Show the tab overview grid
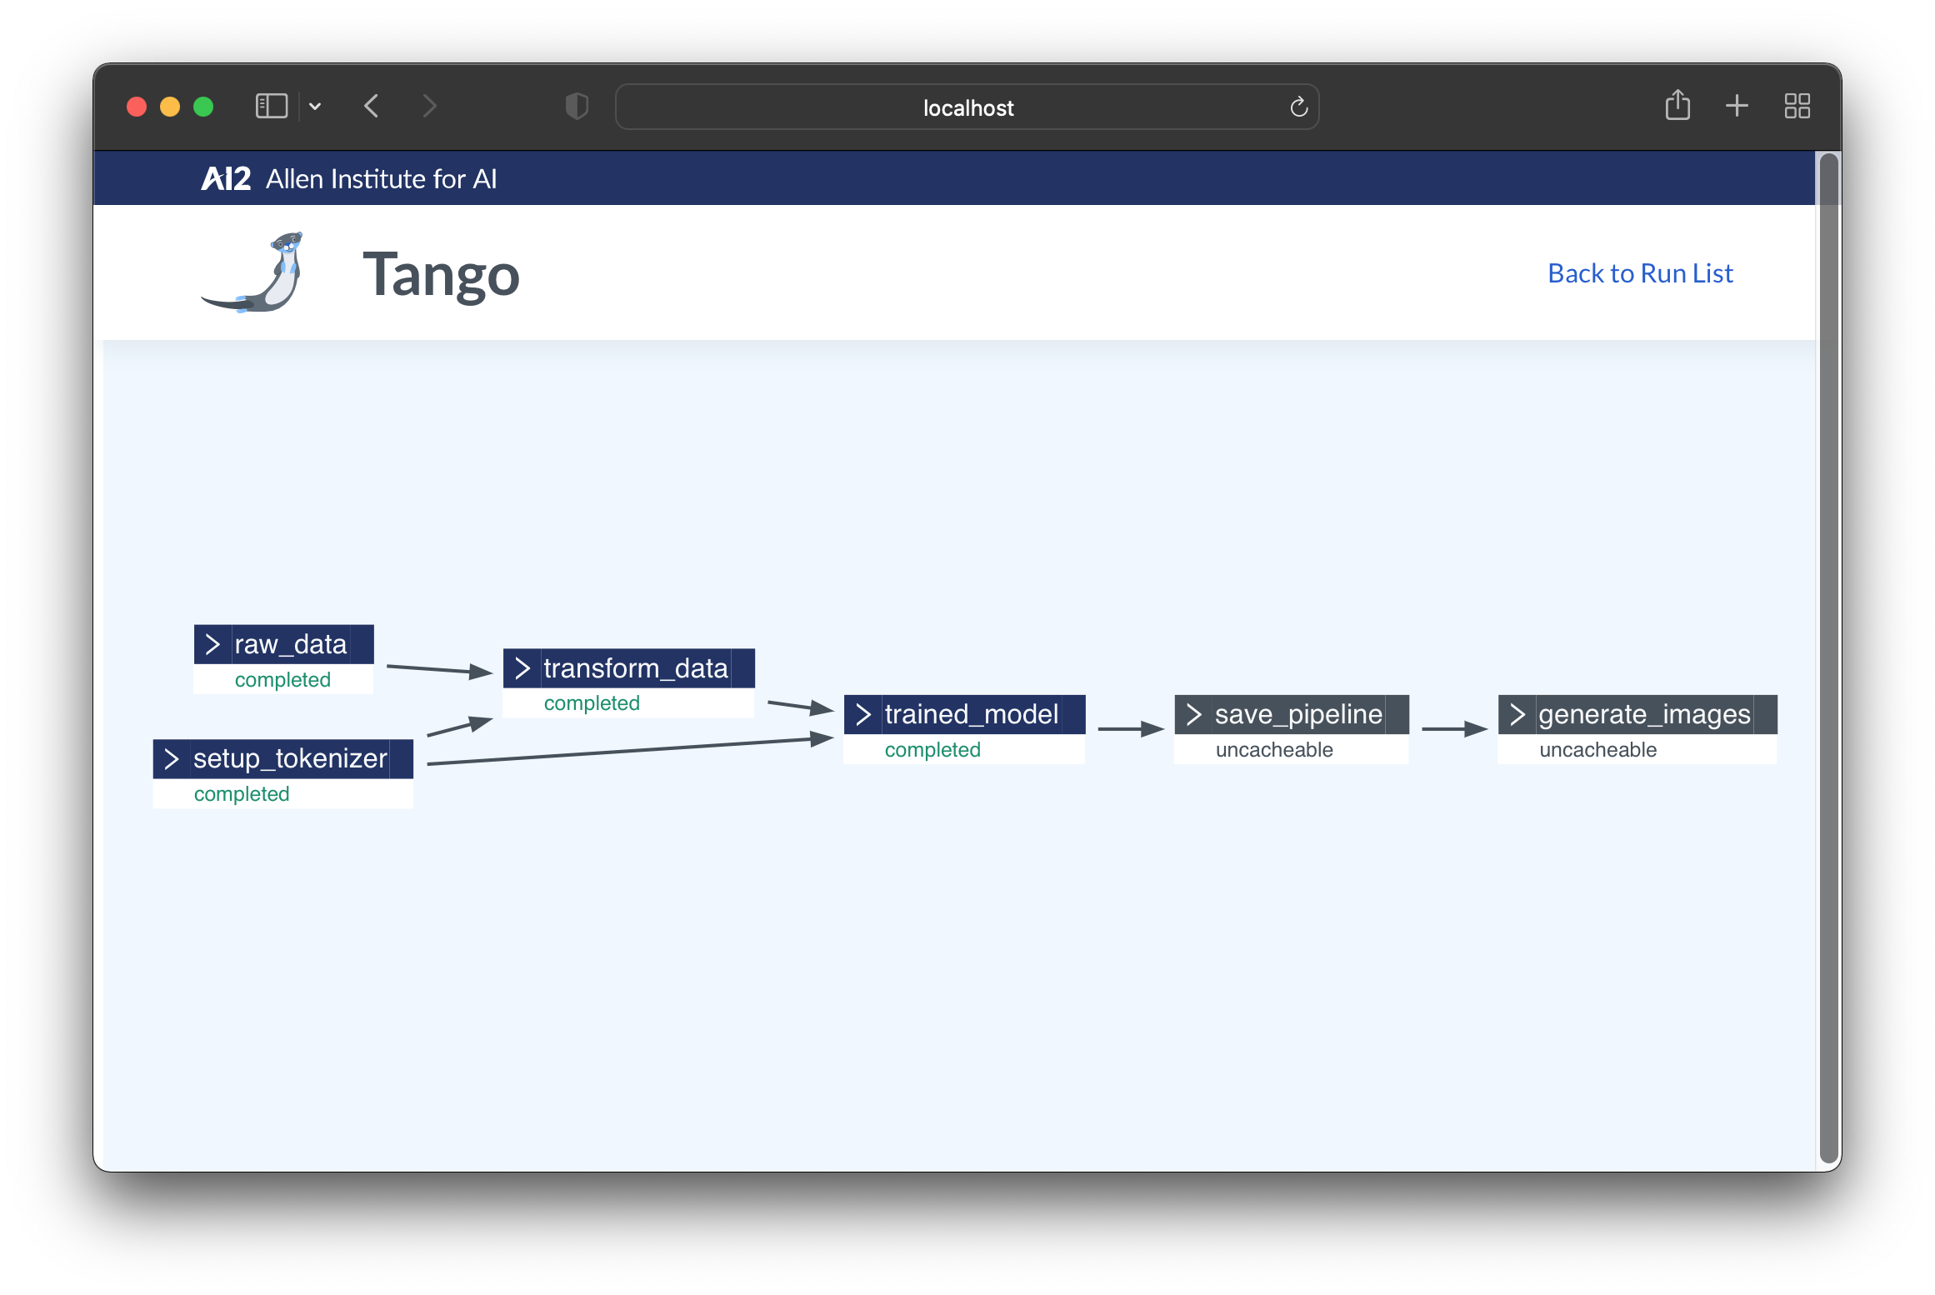Viewport: 1935px width, 1295px height. (1797, 106)
